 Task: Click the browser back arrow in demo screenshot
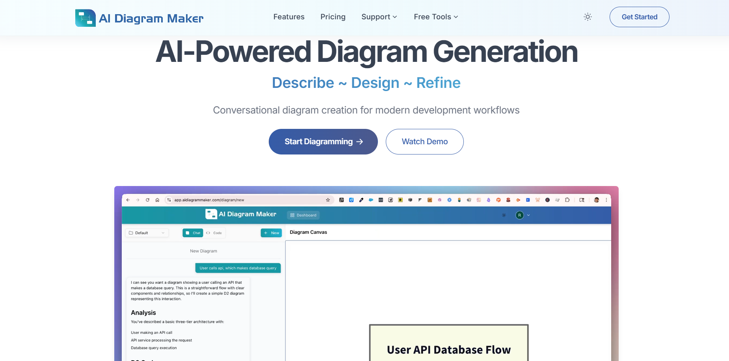[x=128, y=200]
